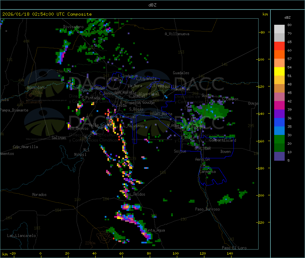Click the -80 km tick on vertical axis
This screenshot has width=305, height=258.
262,32
